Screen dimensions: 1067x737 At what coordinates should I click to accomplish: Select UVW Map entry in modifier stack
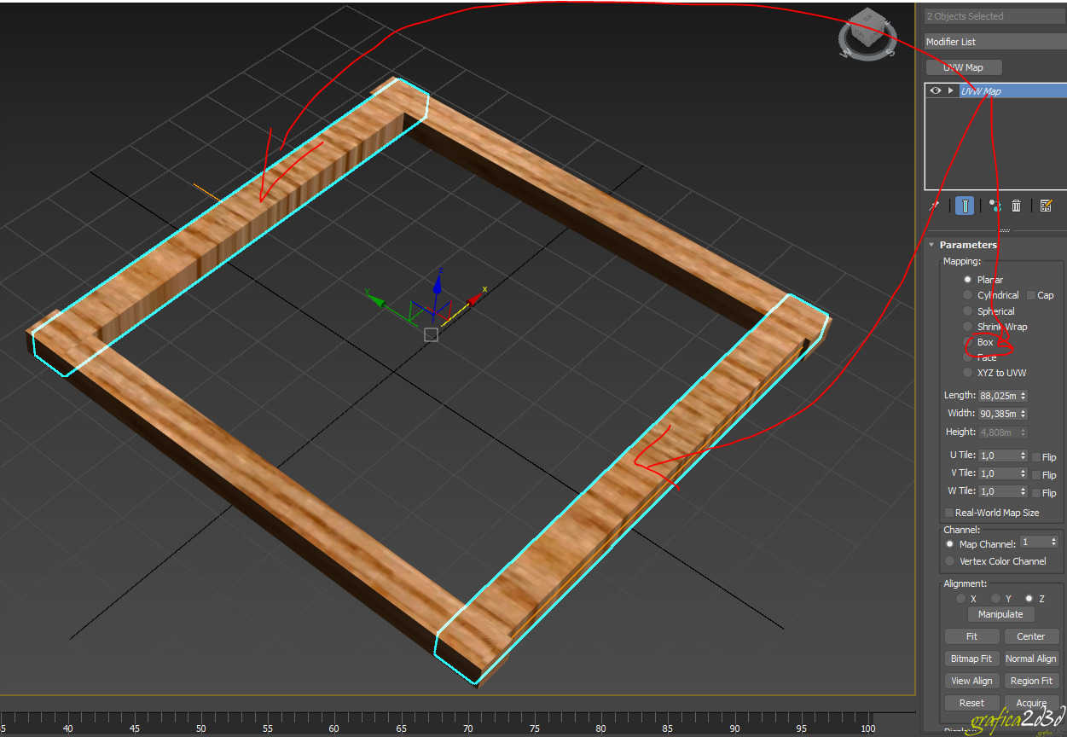[x=1012, y=90]
